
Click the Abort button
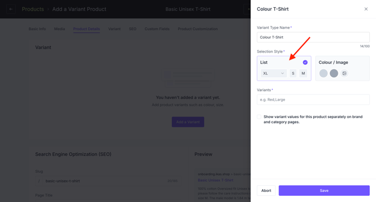[266, 190]
